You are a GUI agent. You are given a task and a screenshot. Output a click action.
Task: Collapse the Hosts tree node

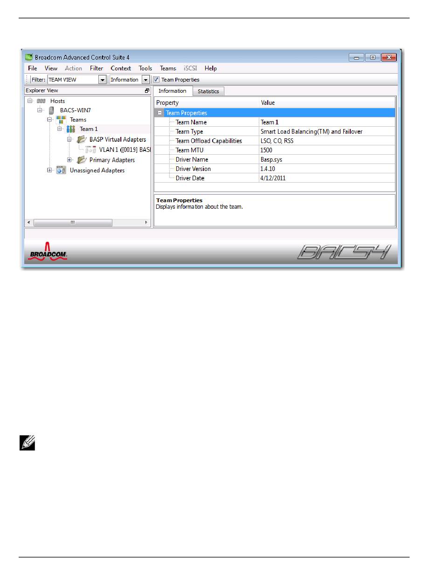(30, 101)
